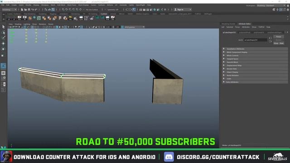Expand Displacement Map section
Screen dimensions: 290x163
[255, 66]
